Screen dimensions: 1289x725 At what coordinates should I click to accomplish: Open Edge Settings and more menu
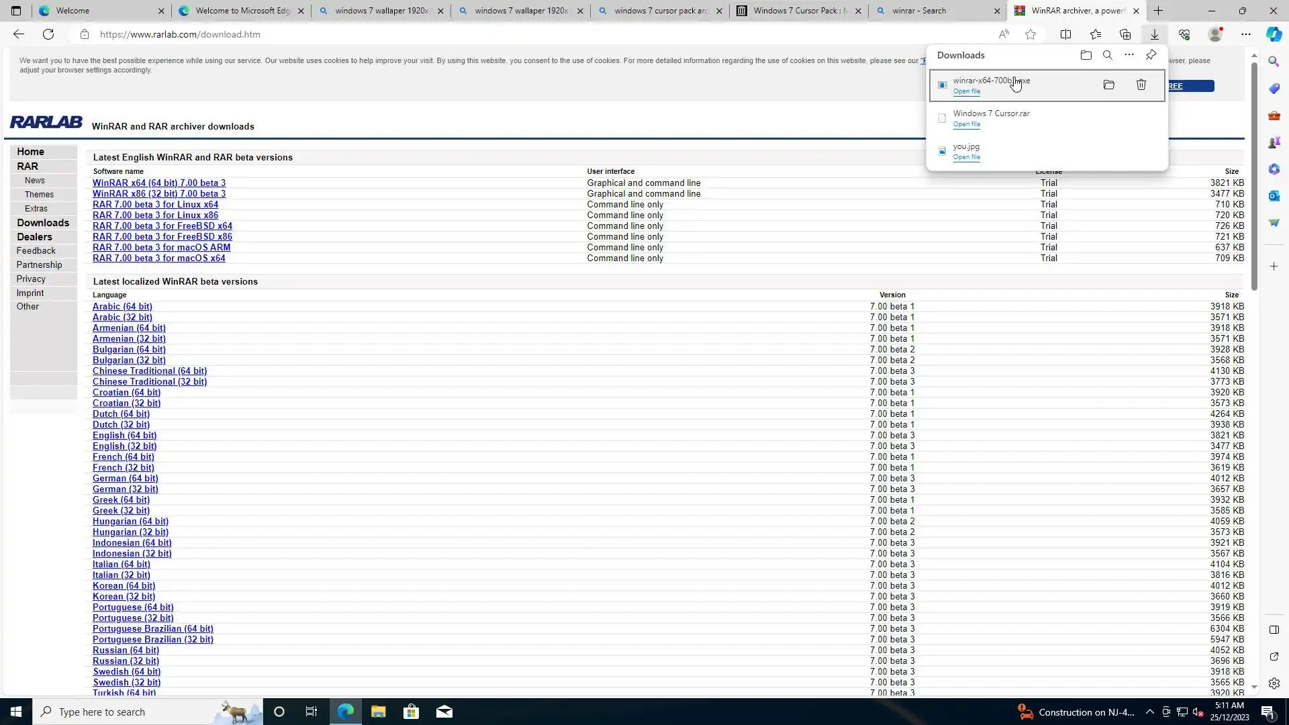[x=1246, y=34]
